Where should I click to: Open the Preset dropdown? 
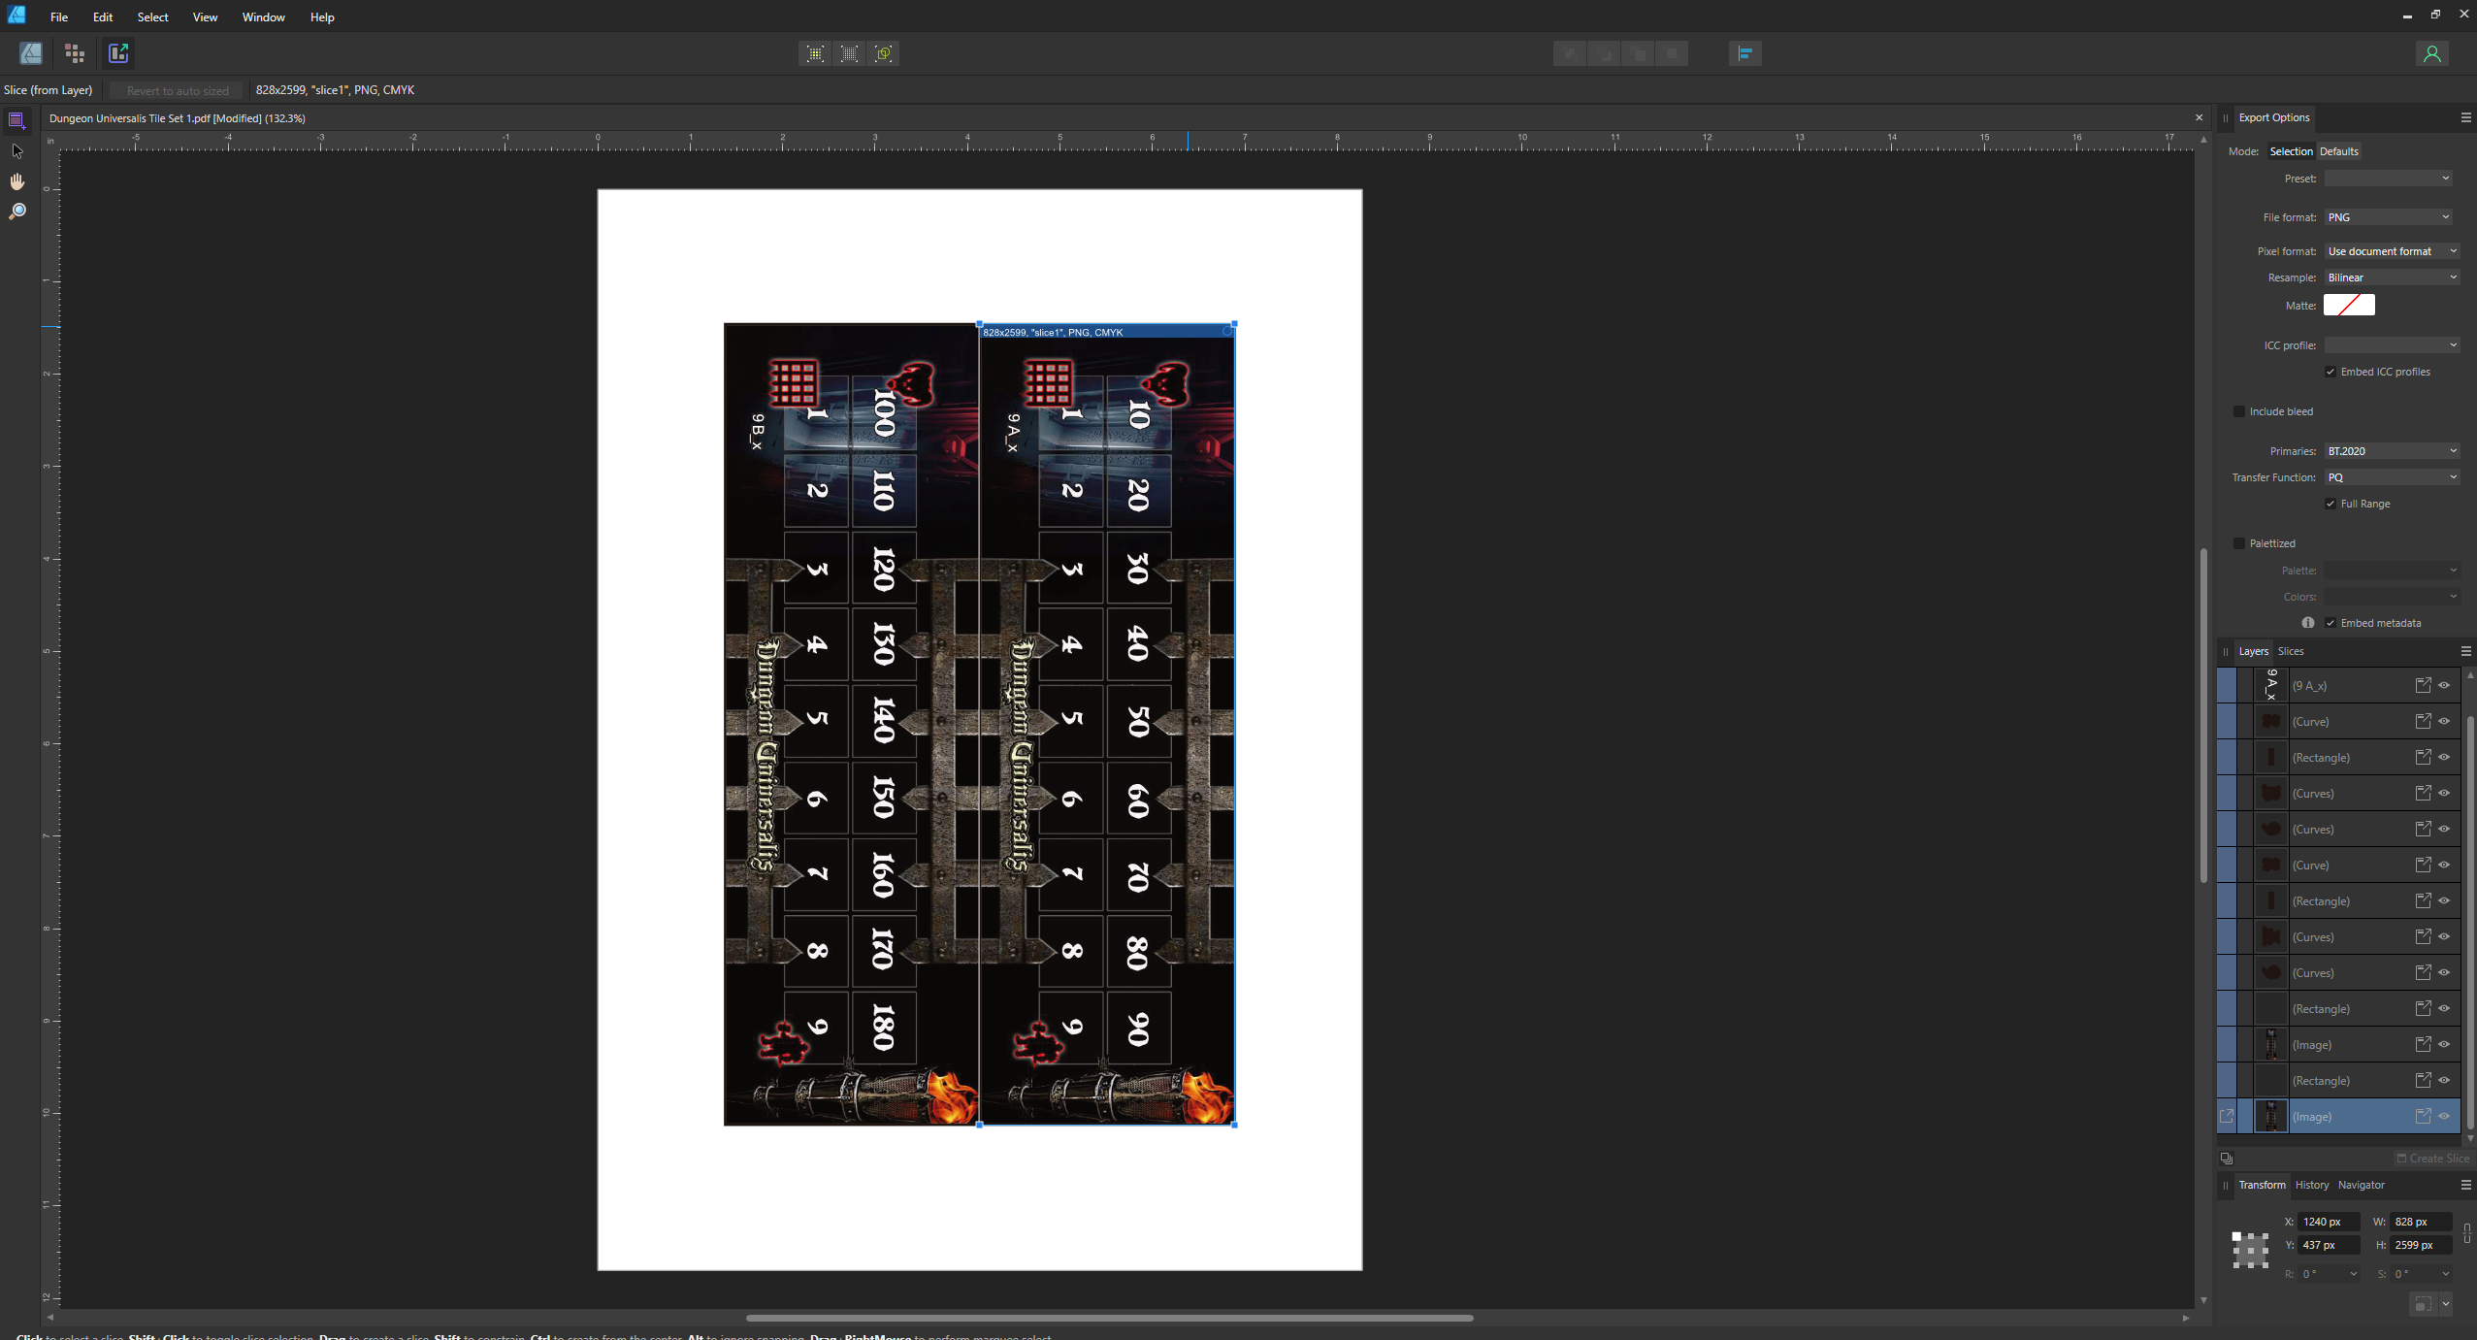click(2389, 179)
